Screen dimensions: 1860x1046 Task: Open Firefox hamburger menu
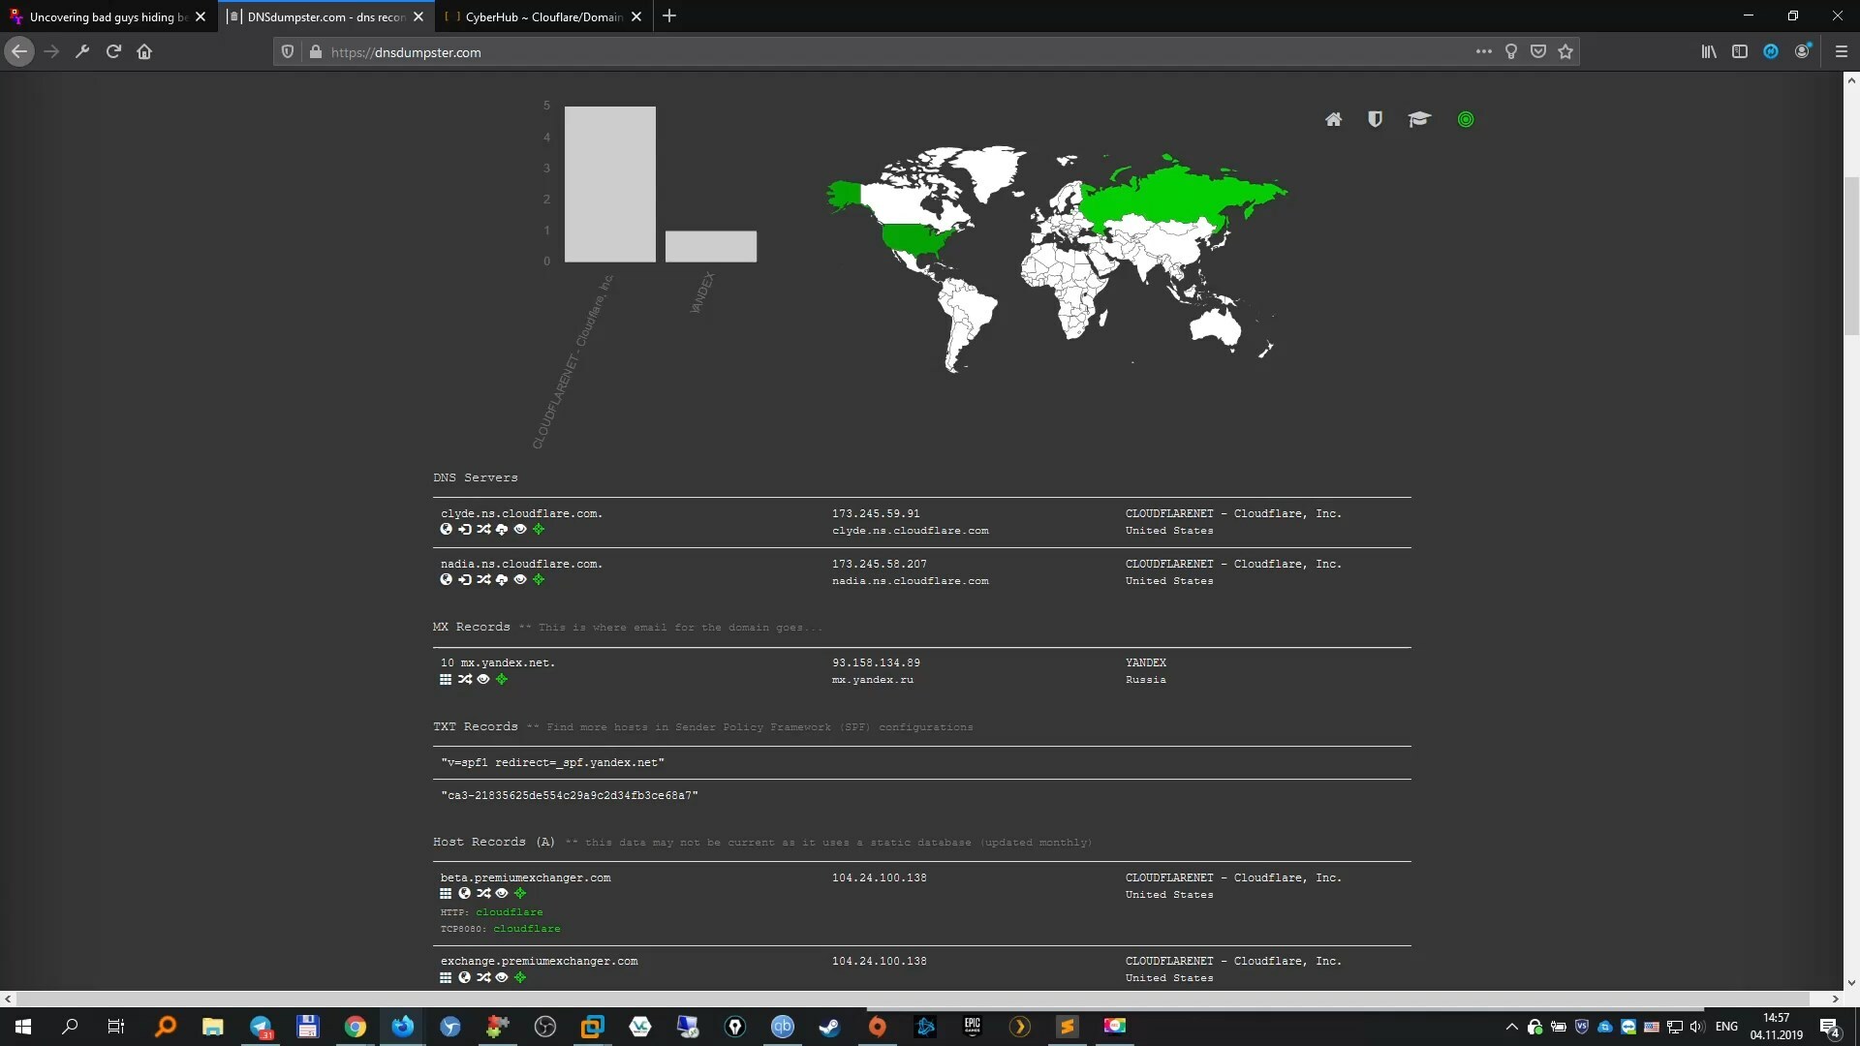(1842, 51)
